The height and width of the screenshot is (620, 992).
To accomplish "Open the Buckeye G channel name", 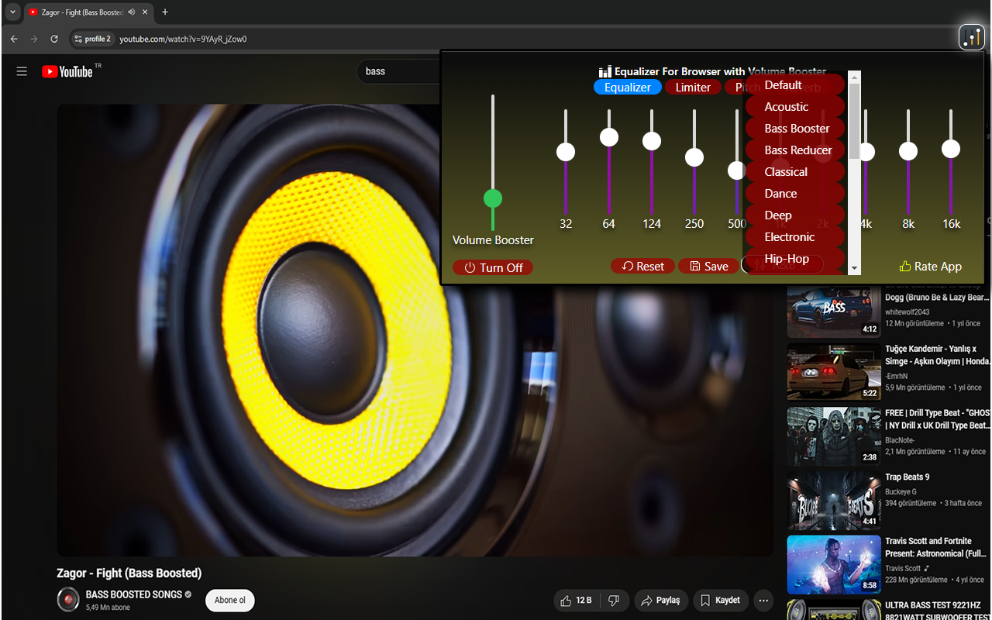I will [901, 491].
